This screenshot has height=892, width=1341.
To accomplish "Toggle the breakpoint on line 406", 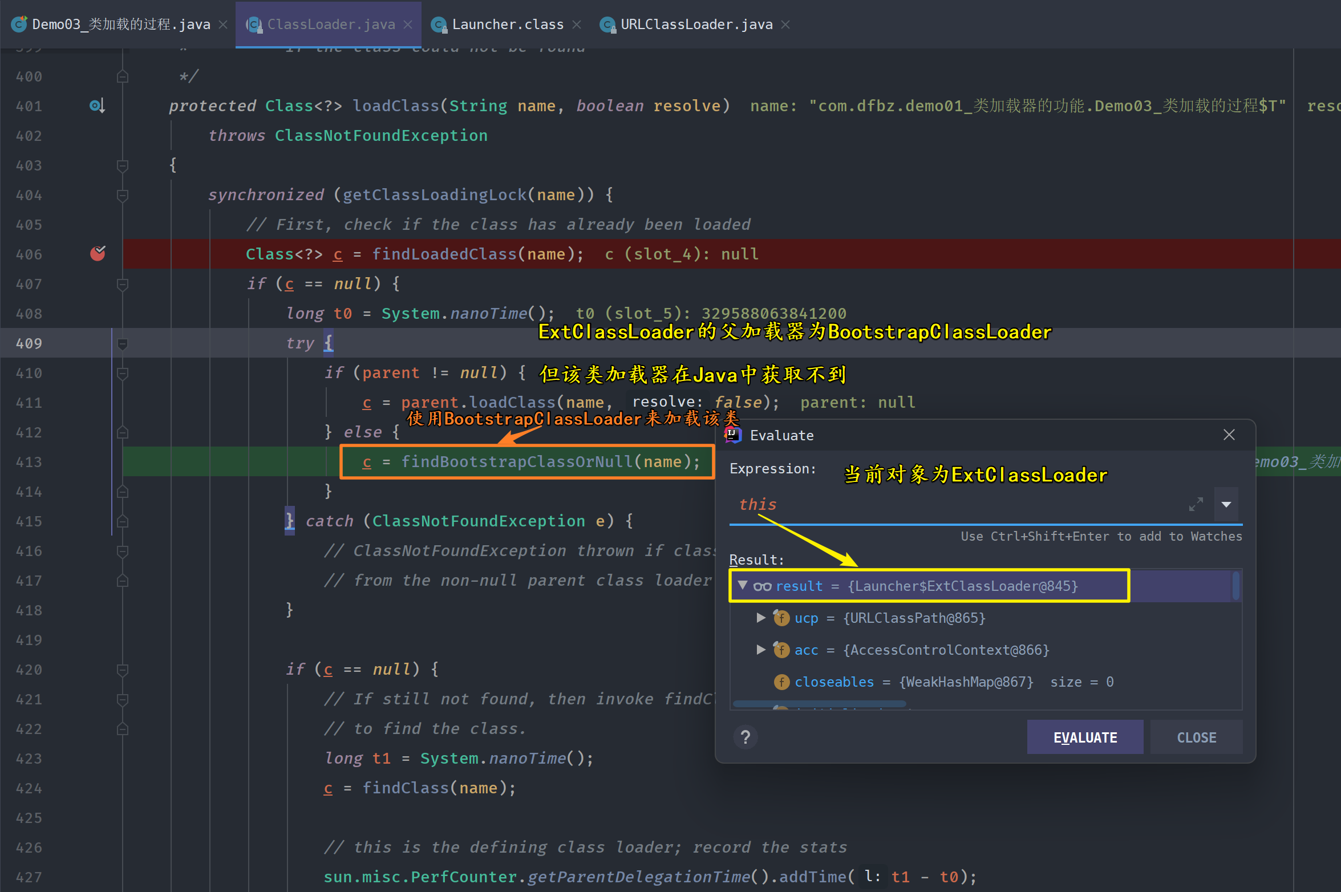I will click(98, 253).
